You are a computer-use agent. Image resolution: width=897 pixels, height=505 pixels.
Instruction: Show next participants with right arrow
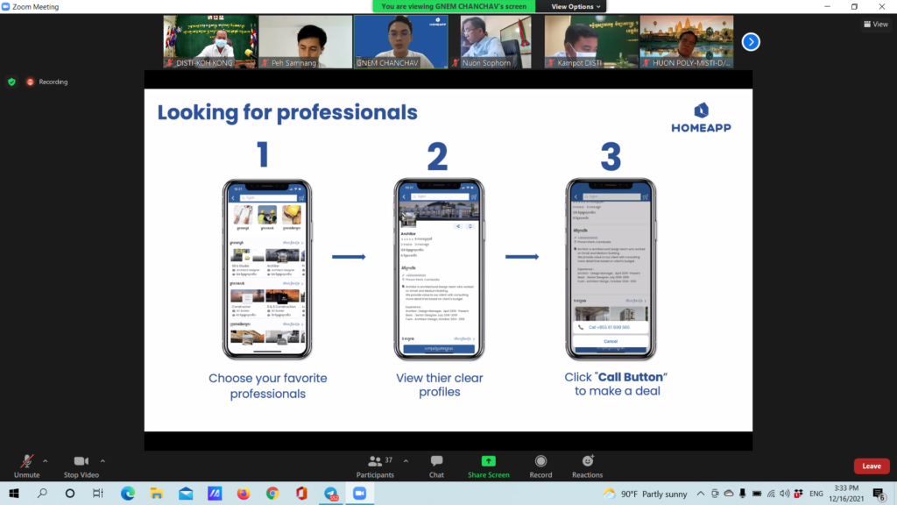751,41
